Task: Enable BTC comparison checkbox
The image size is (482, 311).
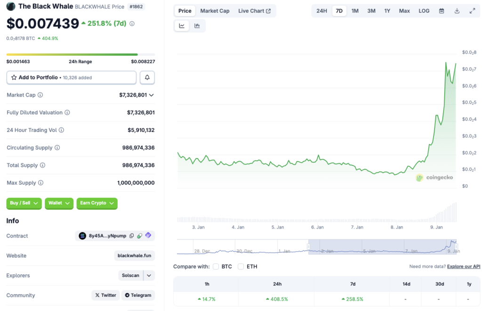Action: tap(216, 267)
